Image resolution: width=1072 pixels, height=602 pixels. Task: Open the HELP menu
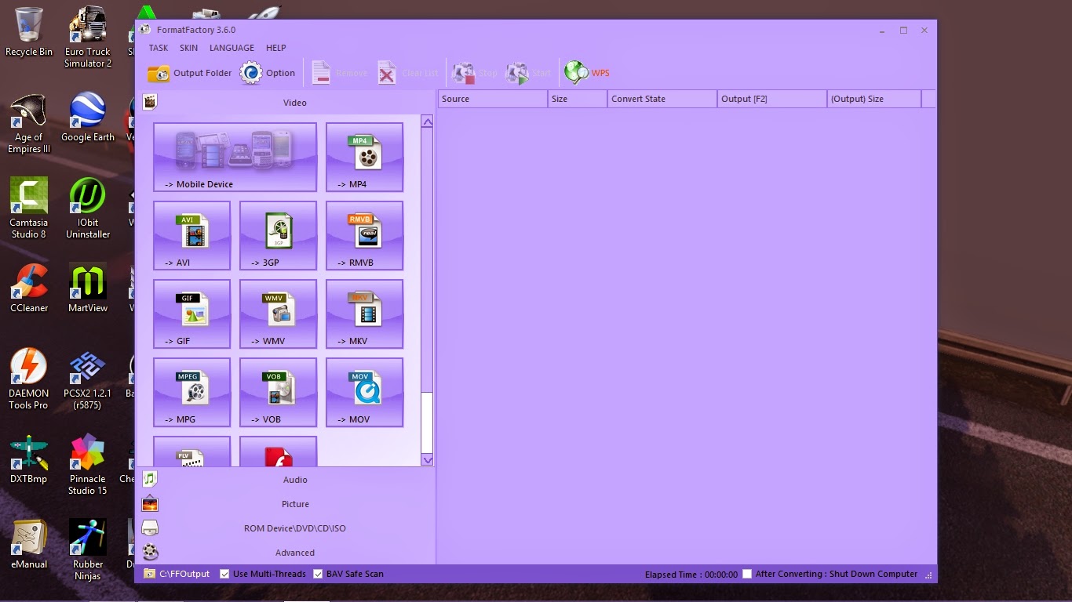pyautogui.click(x=276, y=48)
